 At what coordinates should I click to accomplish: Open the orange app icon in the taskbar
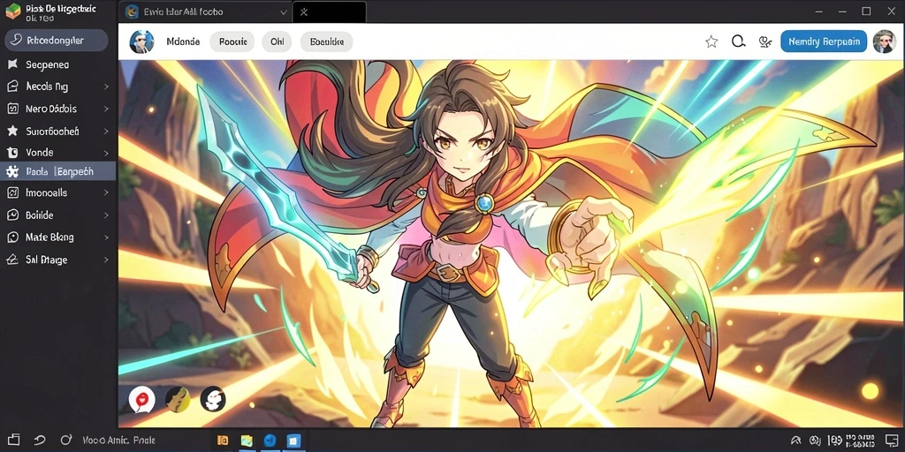click(x=222, y=441)
